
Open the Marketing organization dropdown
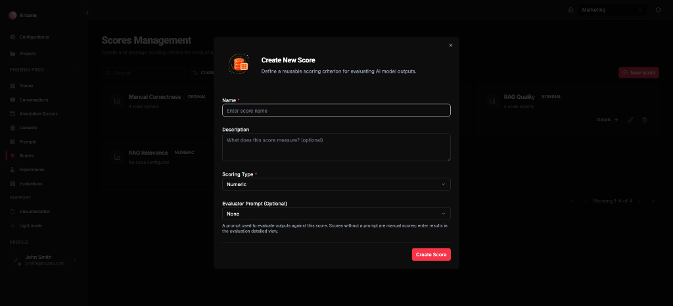pyautogui.click(x=613, y=10)
